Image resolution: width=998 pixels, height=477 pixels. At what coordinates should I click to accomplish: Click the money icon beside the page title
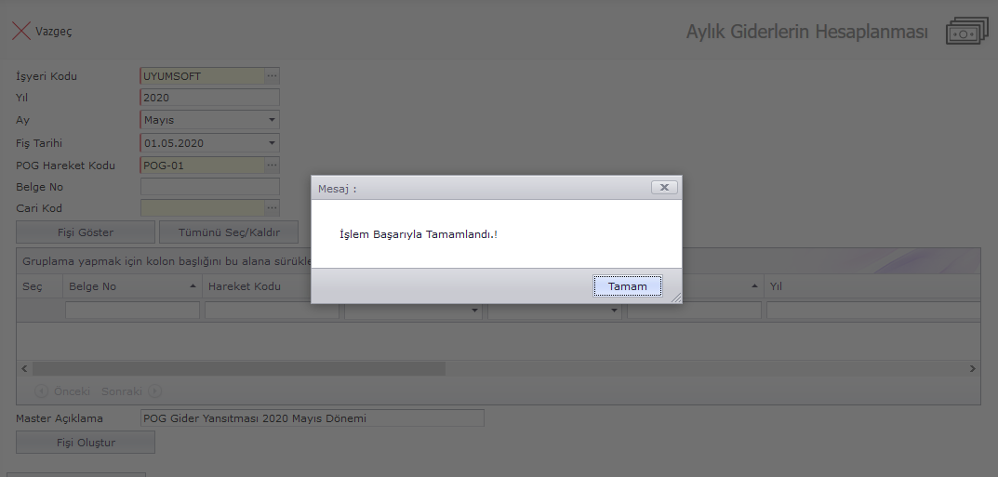[x=965, y=32]
